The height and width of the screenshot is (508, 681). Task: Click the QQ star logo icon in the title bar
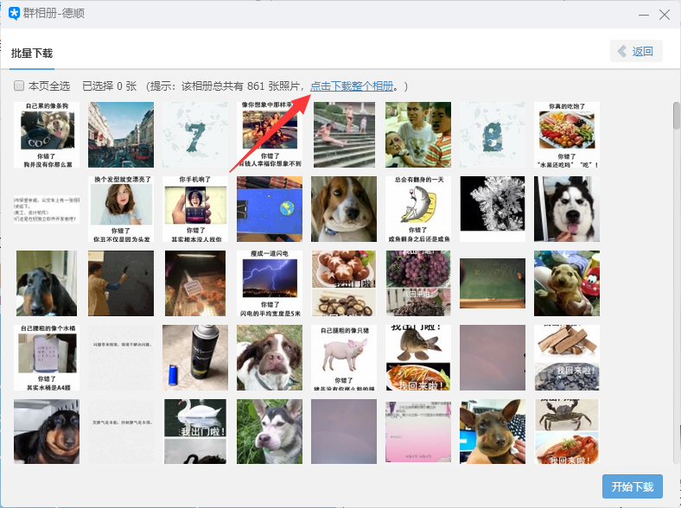(x=14, y=14)
